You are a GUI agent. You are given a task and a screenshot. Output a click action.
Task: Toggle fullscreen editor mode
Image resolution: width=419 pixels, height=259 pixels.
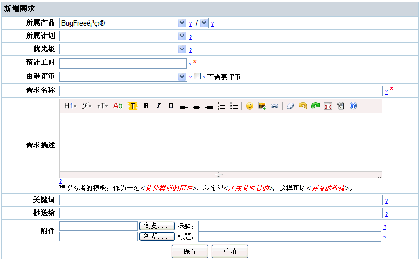point(328,105)
